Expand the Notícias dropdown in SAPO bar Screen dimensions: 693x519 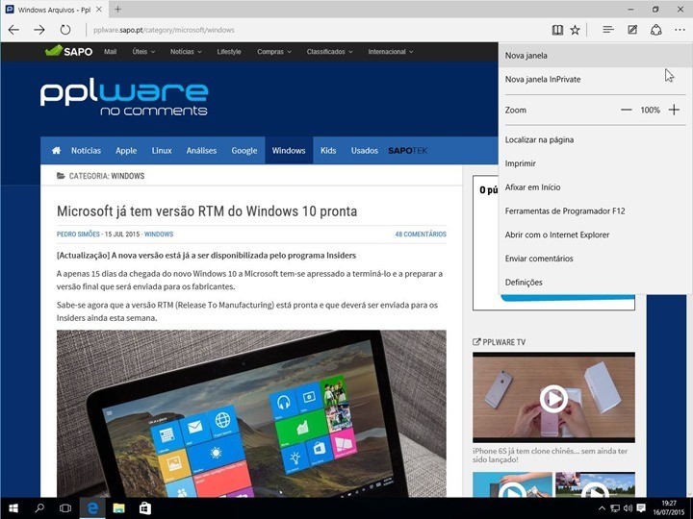pyautogui.click(x=186, y=52)
